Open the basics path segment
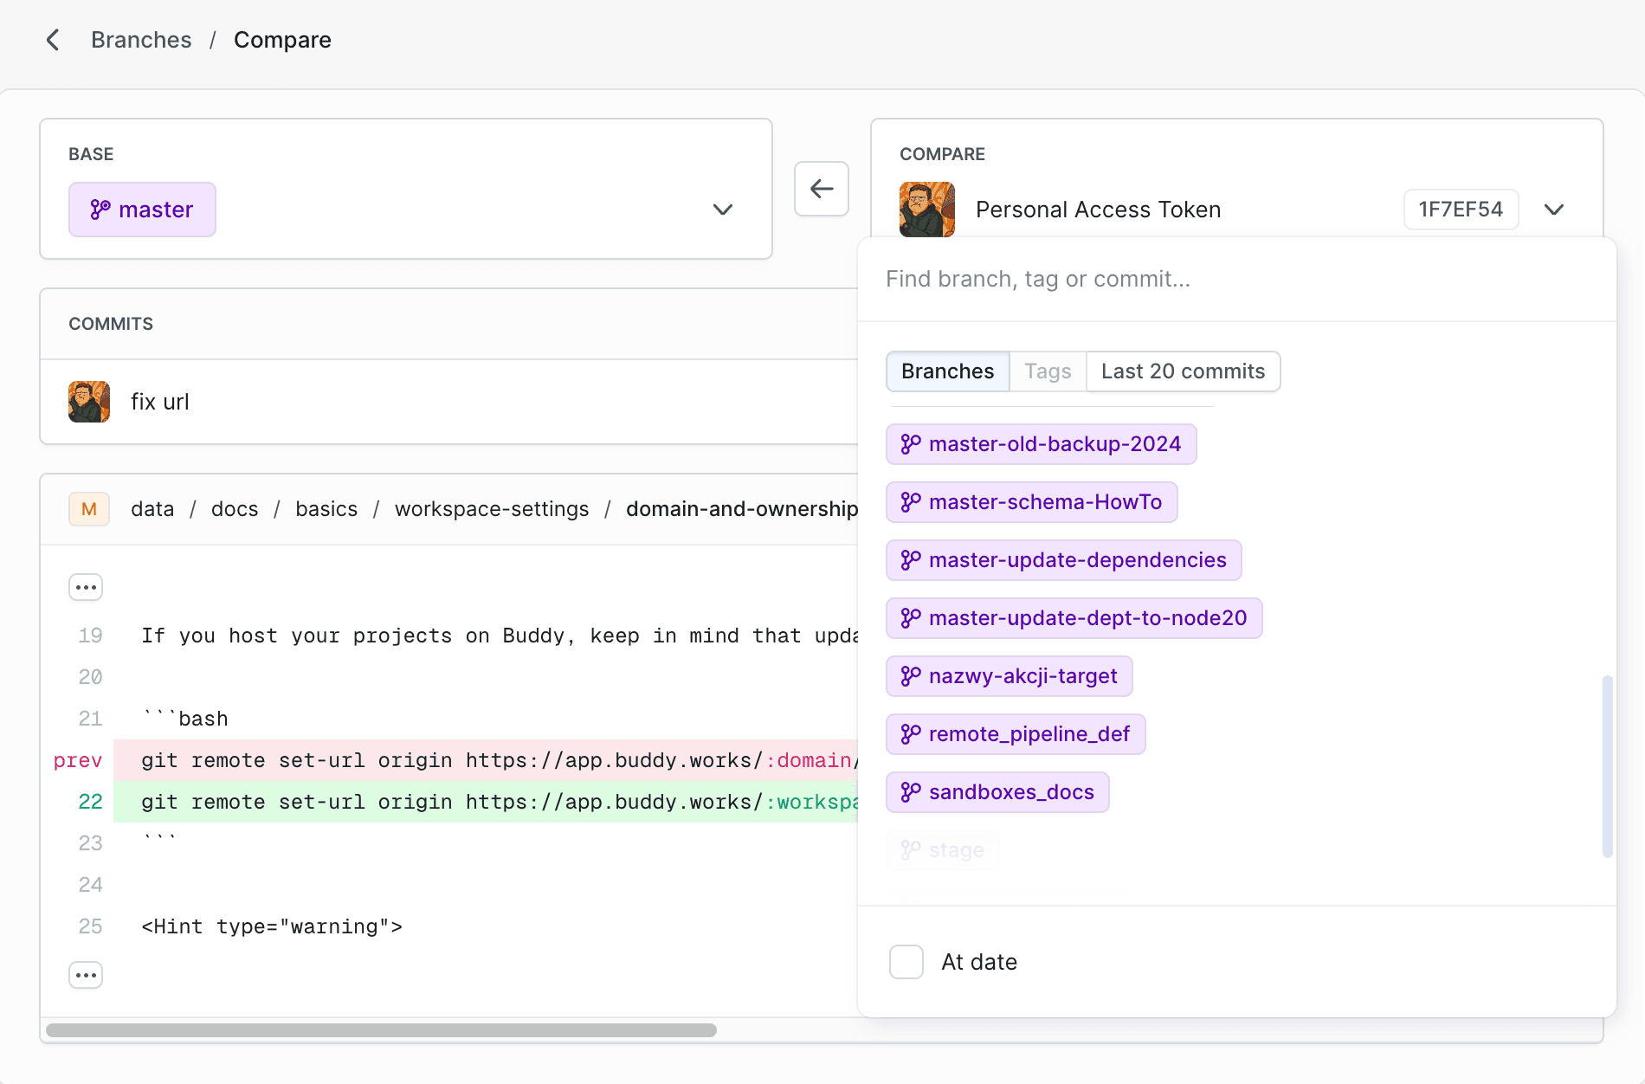Image resolution: width=1645 pixels, height=1084 pixels. click(326, 509)
